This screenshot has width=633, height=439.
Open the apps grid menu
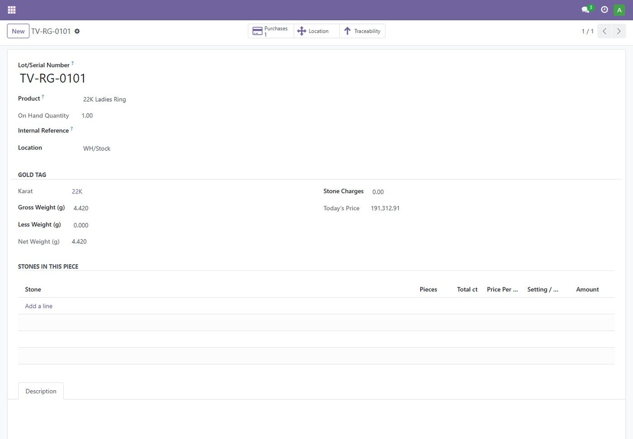pos(12,9)
